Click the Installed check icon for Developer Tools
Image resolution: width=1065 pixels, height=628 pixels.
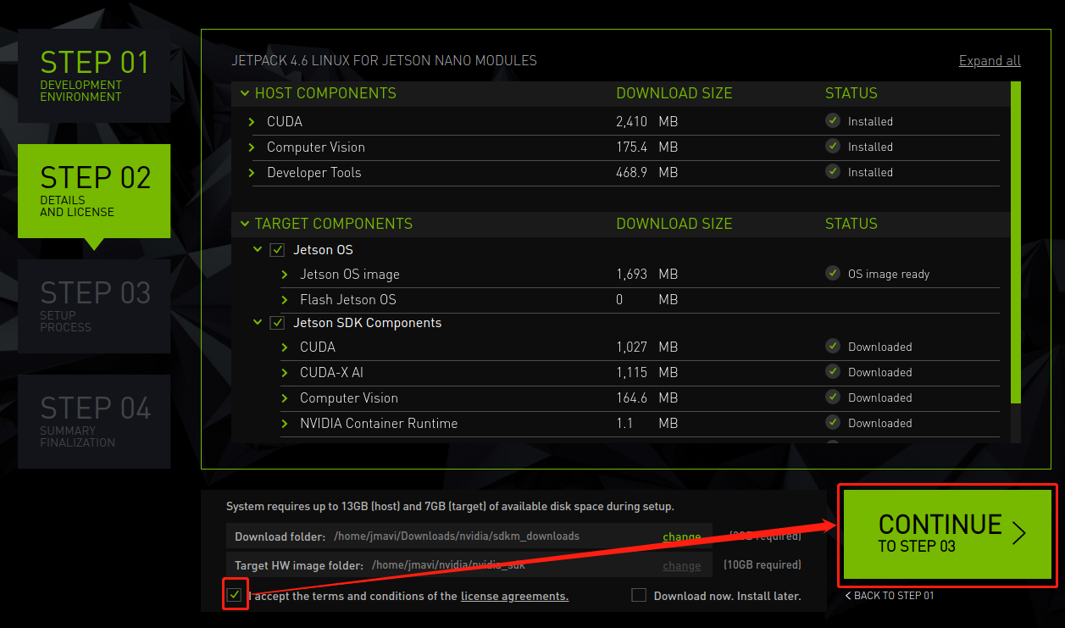[833, 172]
